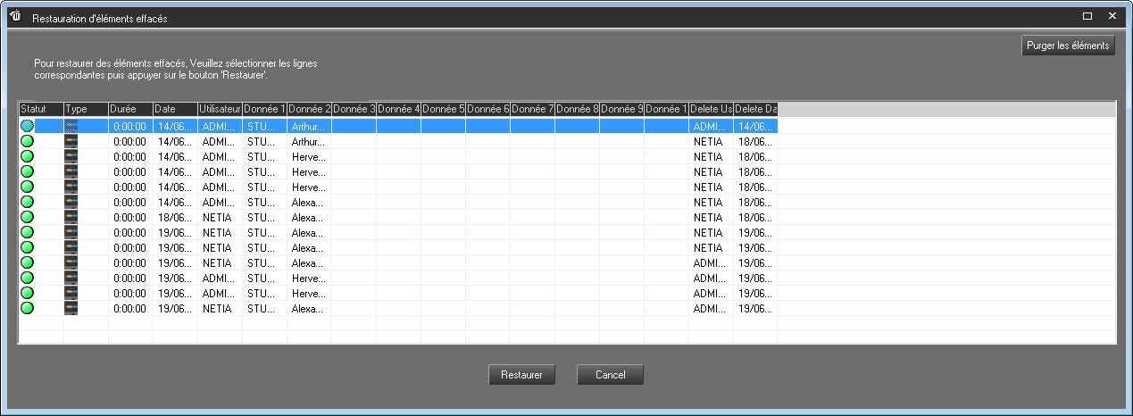Click the Cancel button

pyautogui.click(x=610, y=375)
